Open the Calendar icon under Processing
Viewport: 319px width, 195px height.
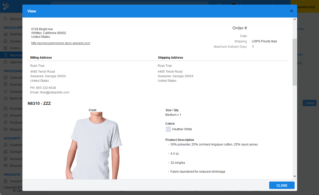pyautogui.click(x=6, y=77)
